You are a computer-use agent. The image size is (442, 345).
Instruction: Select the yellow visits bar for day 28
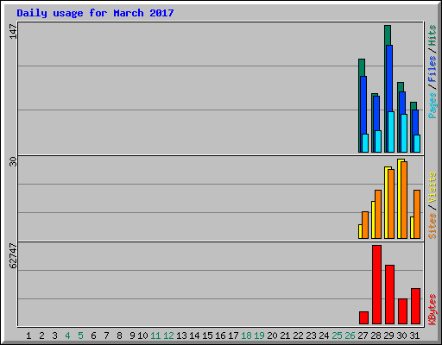point(373,220)
